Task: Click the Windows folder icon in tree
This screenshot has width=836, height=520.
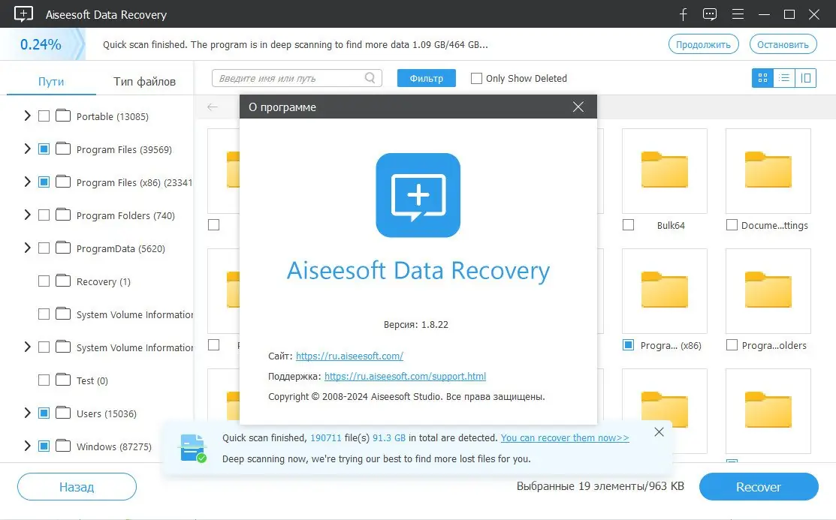Action: point(63,446)
